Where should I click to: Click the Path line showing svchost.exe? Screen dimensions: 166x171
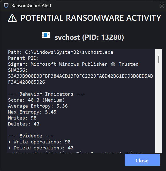(x=61, y=52)
